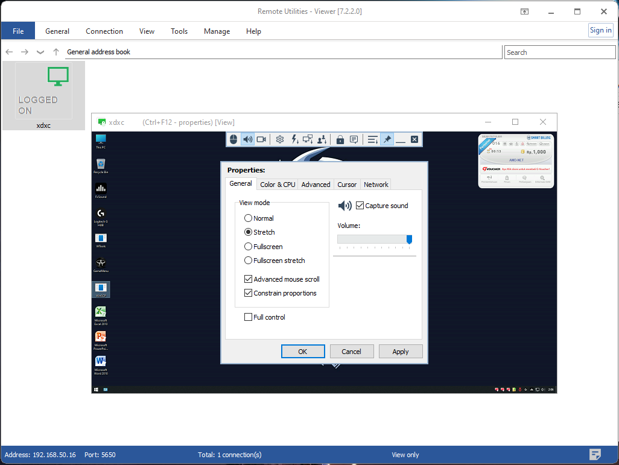The height and width of the screenshot is (465, 619).
Task: Toggle the pin icon on session toolbar
Action: tap(387, 139)
